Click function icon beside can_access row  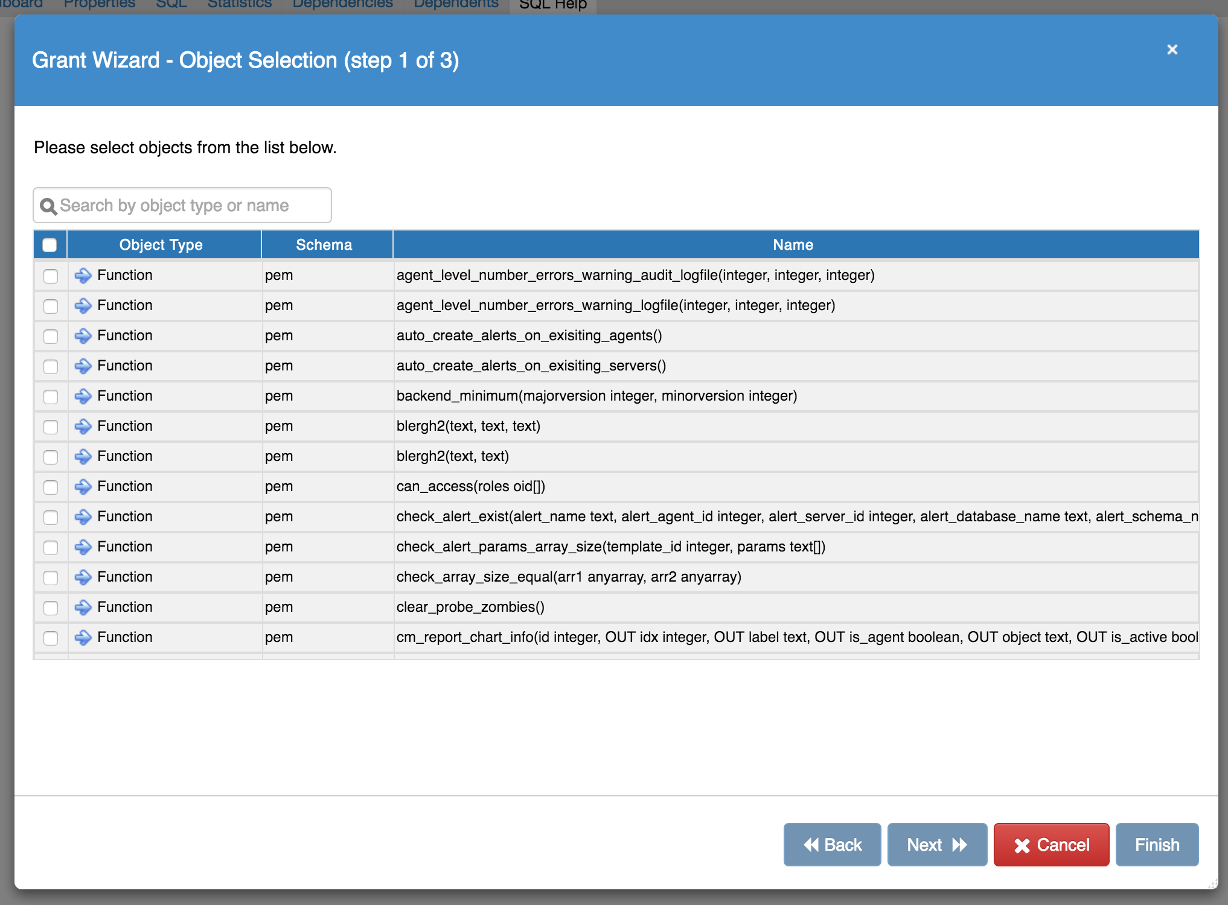[83, 486]
